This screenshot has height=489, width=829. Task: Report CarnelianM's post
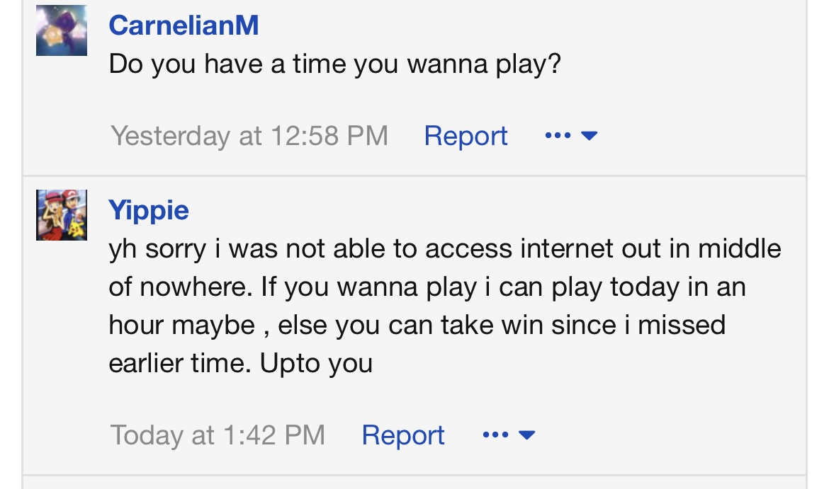(466, 135)
